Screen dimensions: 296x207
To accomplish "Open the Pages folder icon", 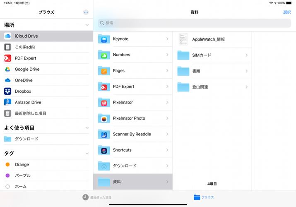I will [104, 70].
